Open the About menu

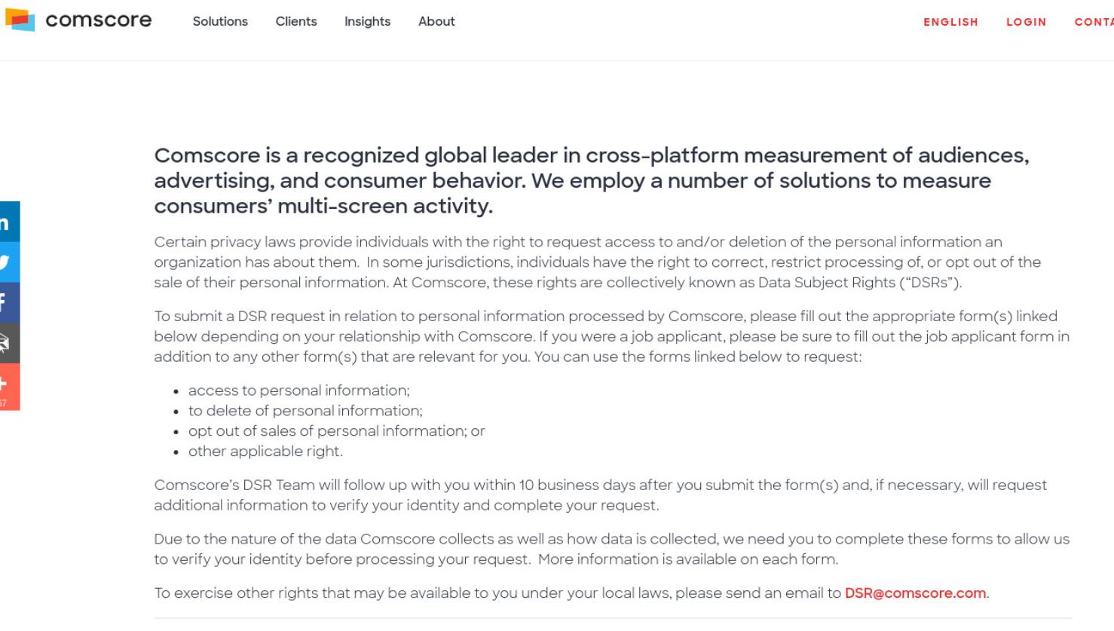pos(436,22)
